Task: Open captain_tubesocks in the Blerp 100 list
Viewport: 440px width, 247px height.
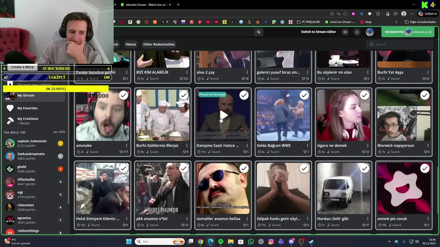Action: [34, 143]
